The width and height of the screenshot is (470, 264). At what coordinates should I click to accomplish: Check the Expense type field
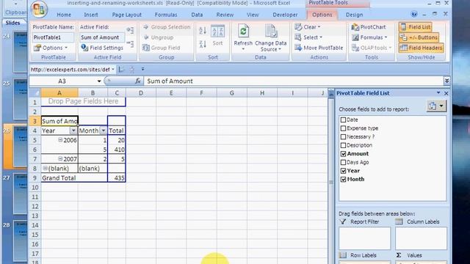(344, 128)
